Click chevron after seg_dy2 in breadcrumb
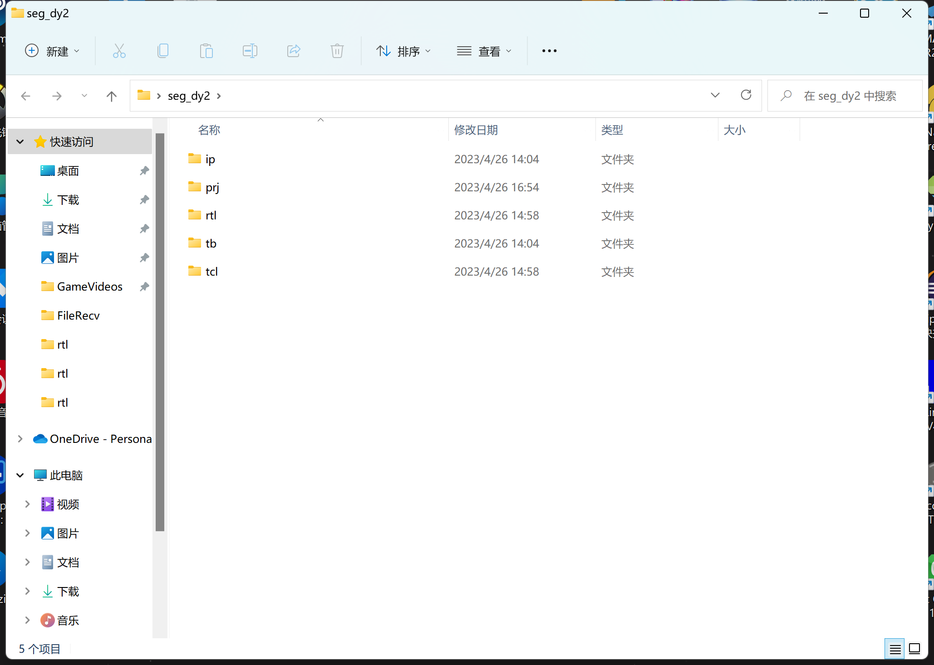 click(219, 96)
